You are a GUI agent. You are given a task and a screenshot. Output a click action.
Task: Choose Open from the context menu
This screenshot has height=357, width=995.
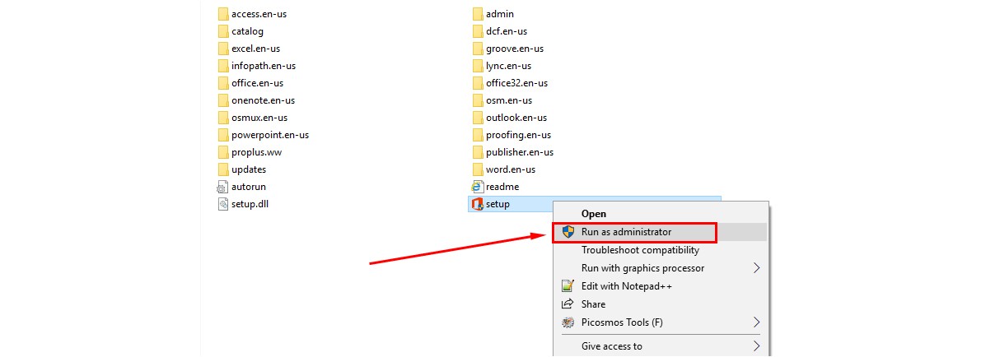click(x=594, y=214)
